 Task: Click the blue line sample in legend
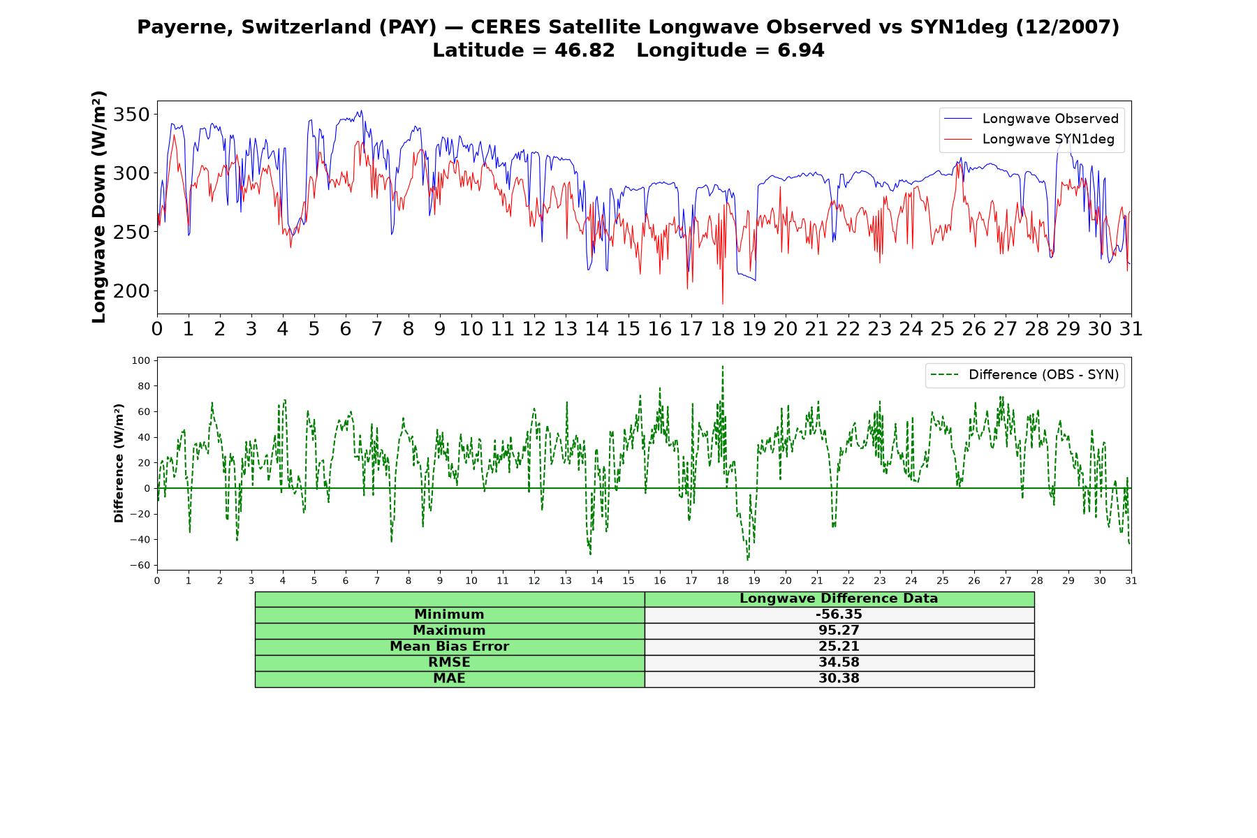pos(958,119)
